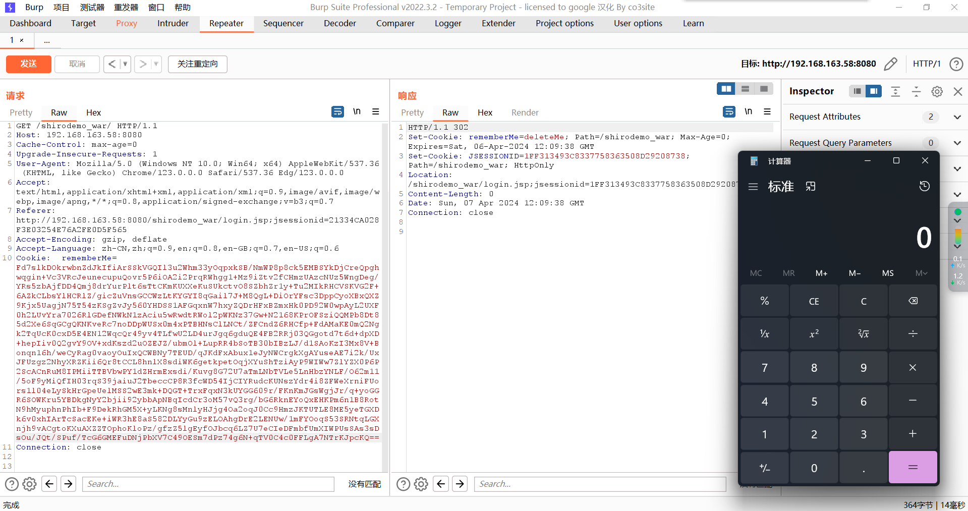Click Calculator percent key

click(765, 301)
